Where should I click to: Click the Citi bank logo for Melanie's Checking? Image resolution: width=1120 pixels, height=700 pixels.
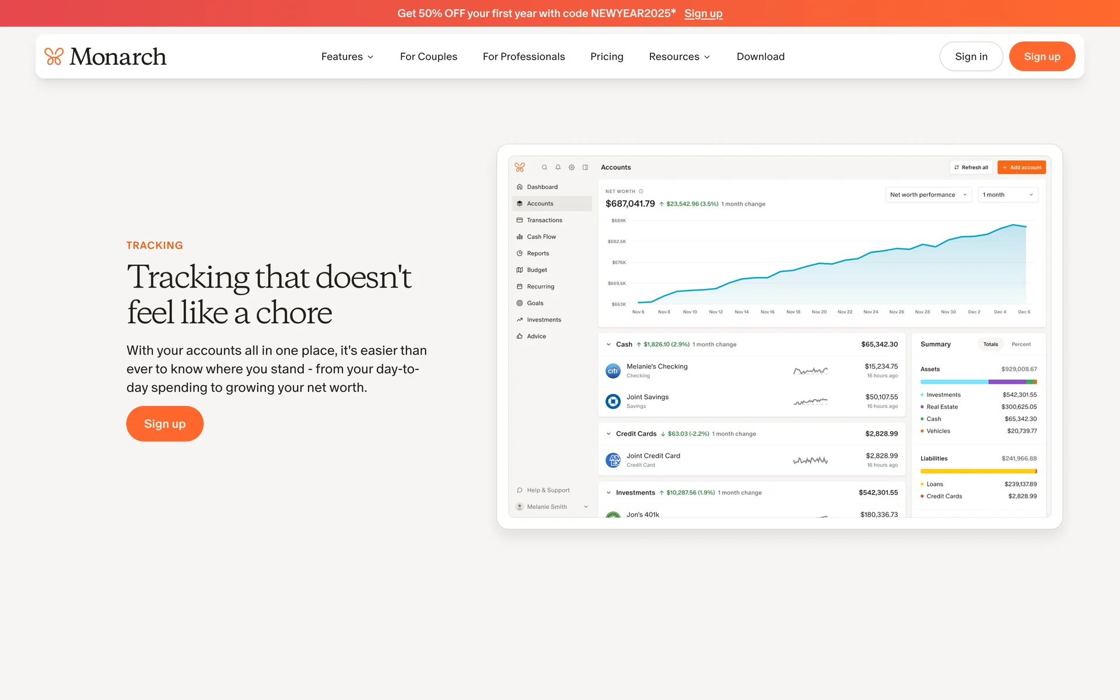coord(612,371)
